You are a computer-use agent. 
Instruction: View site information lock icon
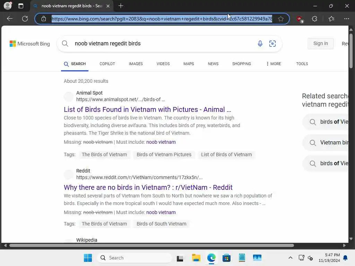pyautogui.click(x=44, y=19)
